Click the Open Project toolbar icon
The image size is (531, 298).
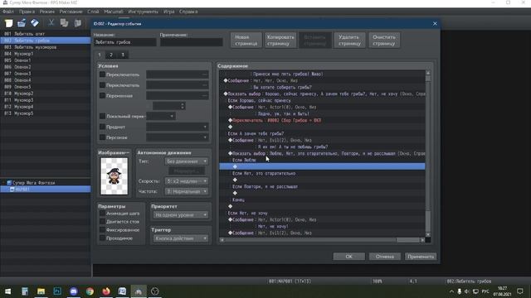[x=22, y=23]
